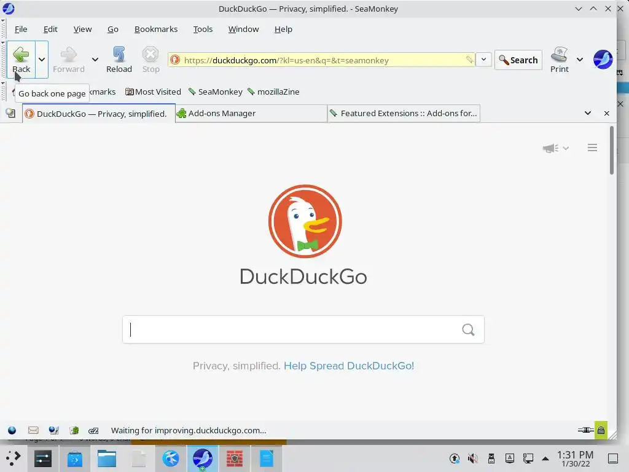Click the URL address field
Image resolution: width=629 pixels, height=472 pixels.
322,60
